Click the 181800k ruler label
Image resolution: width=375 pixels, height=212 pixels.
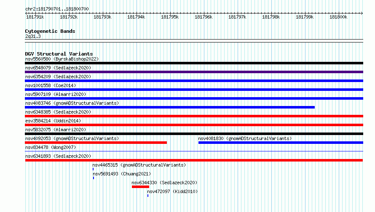pos(338,17)
